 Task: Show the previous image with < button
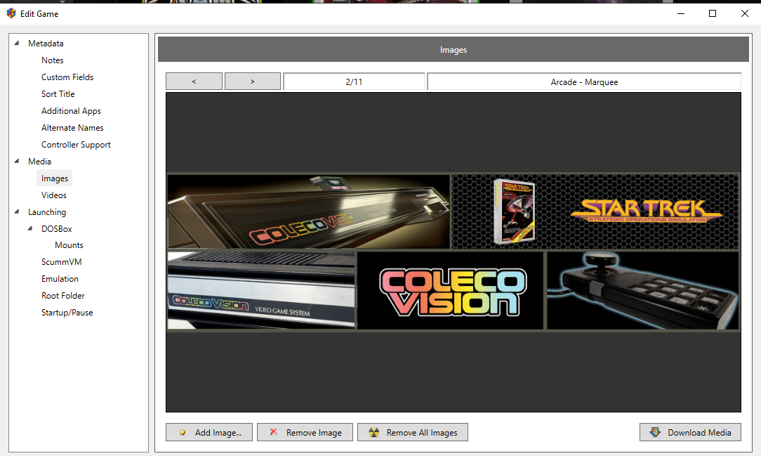(x=194, y=82)
